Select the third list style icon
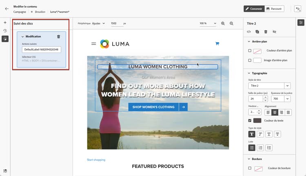306x176 pixels. pyautogui.click(x=269, y=148)
